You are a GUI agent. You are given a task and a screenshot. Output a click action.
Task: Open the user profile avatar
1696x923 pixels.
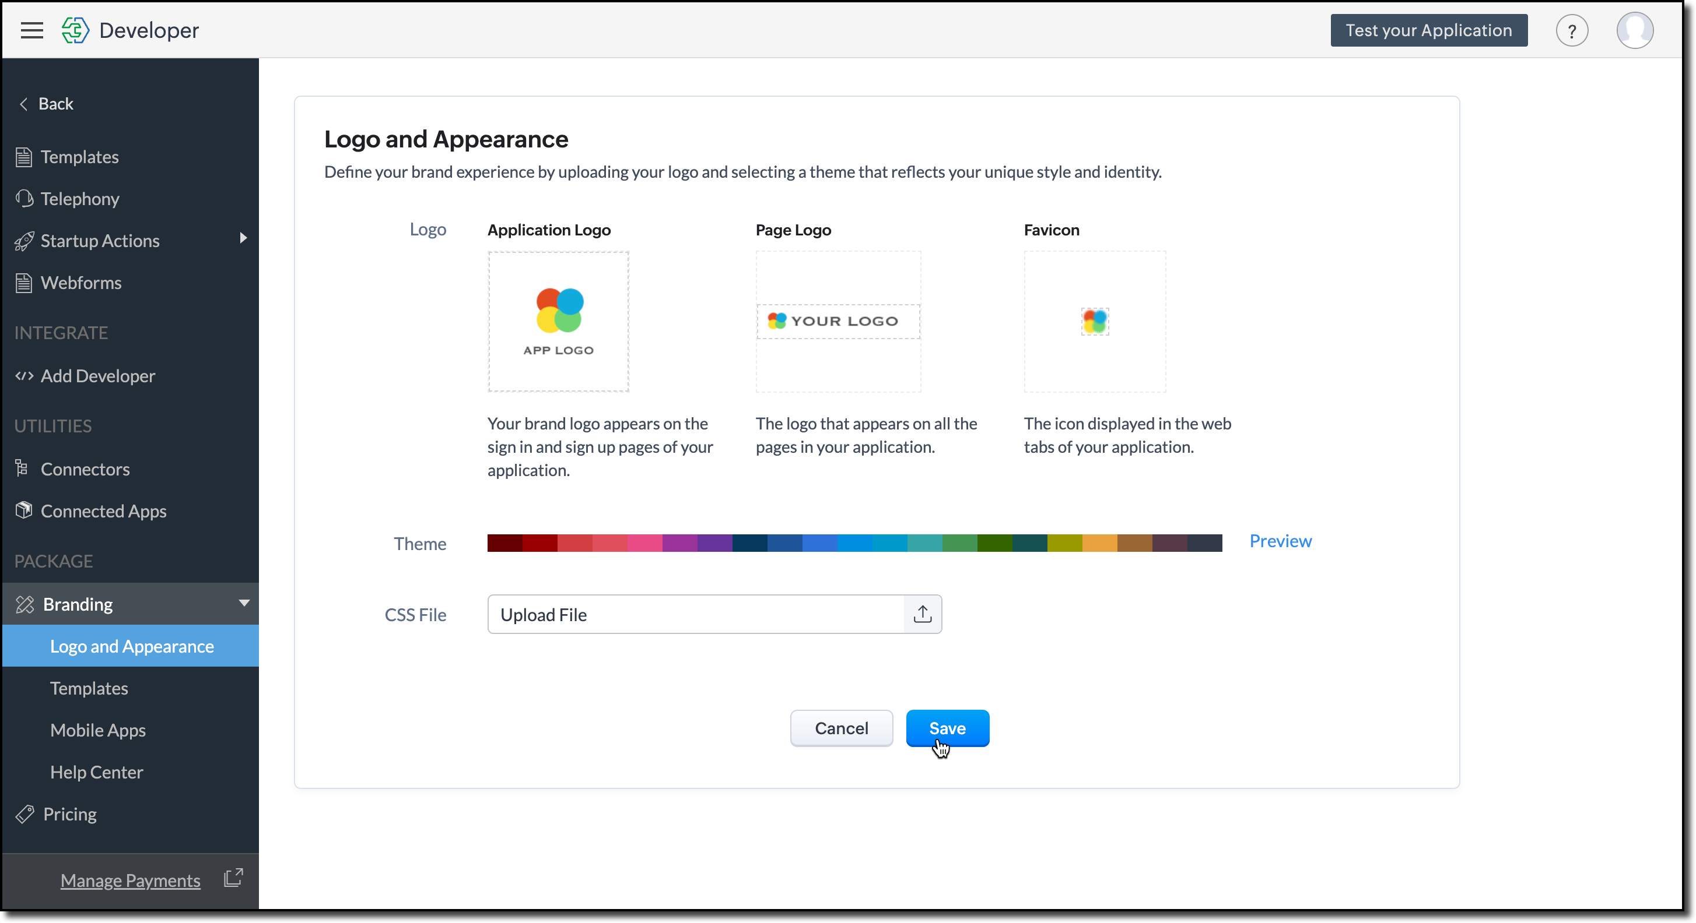1634,30
